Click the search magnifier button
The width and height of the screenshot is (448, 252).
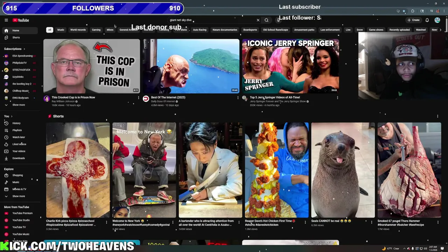pos(266,20)
